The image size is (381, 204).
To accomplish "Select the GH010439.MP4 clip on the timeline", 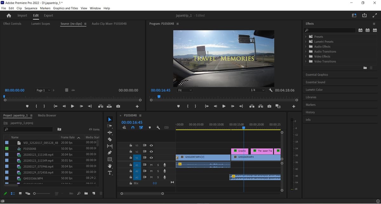I will [256, 157].
